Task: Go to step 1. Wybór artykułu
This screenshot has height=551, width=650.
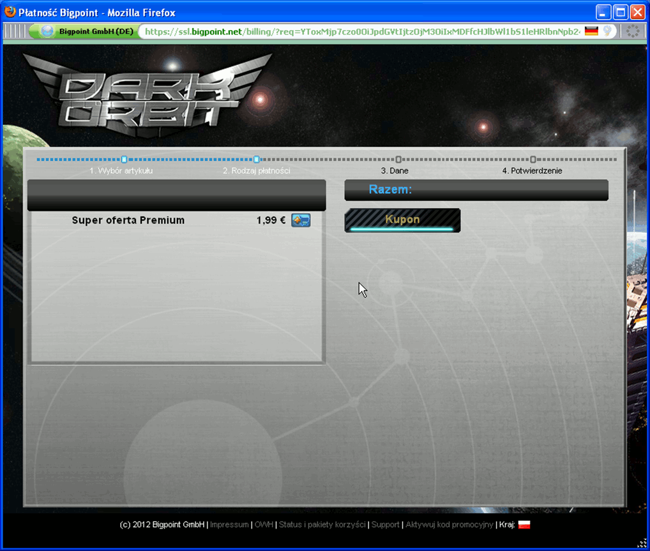Action: 121,171
